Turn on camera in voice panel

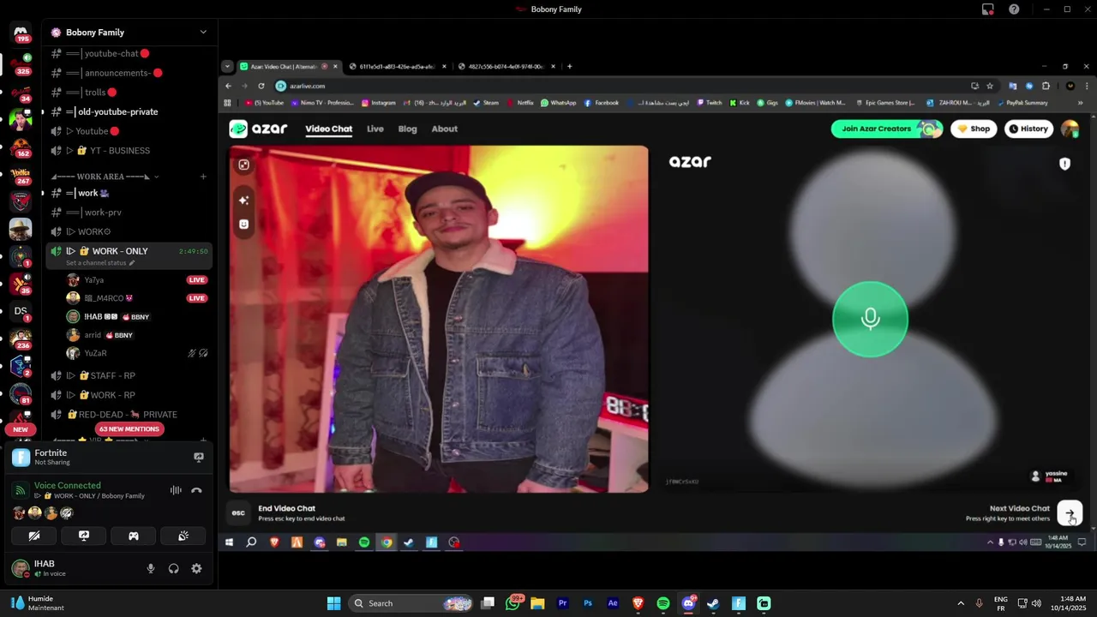(x=34, y=536)
